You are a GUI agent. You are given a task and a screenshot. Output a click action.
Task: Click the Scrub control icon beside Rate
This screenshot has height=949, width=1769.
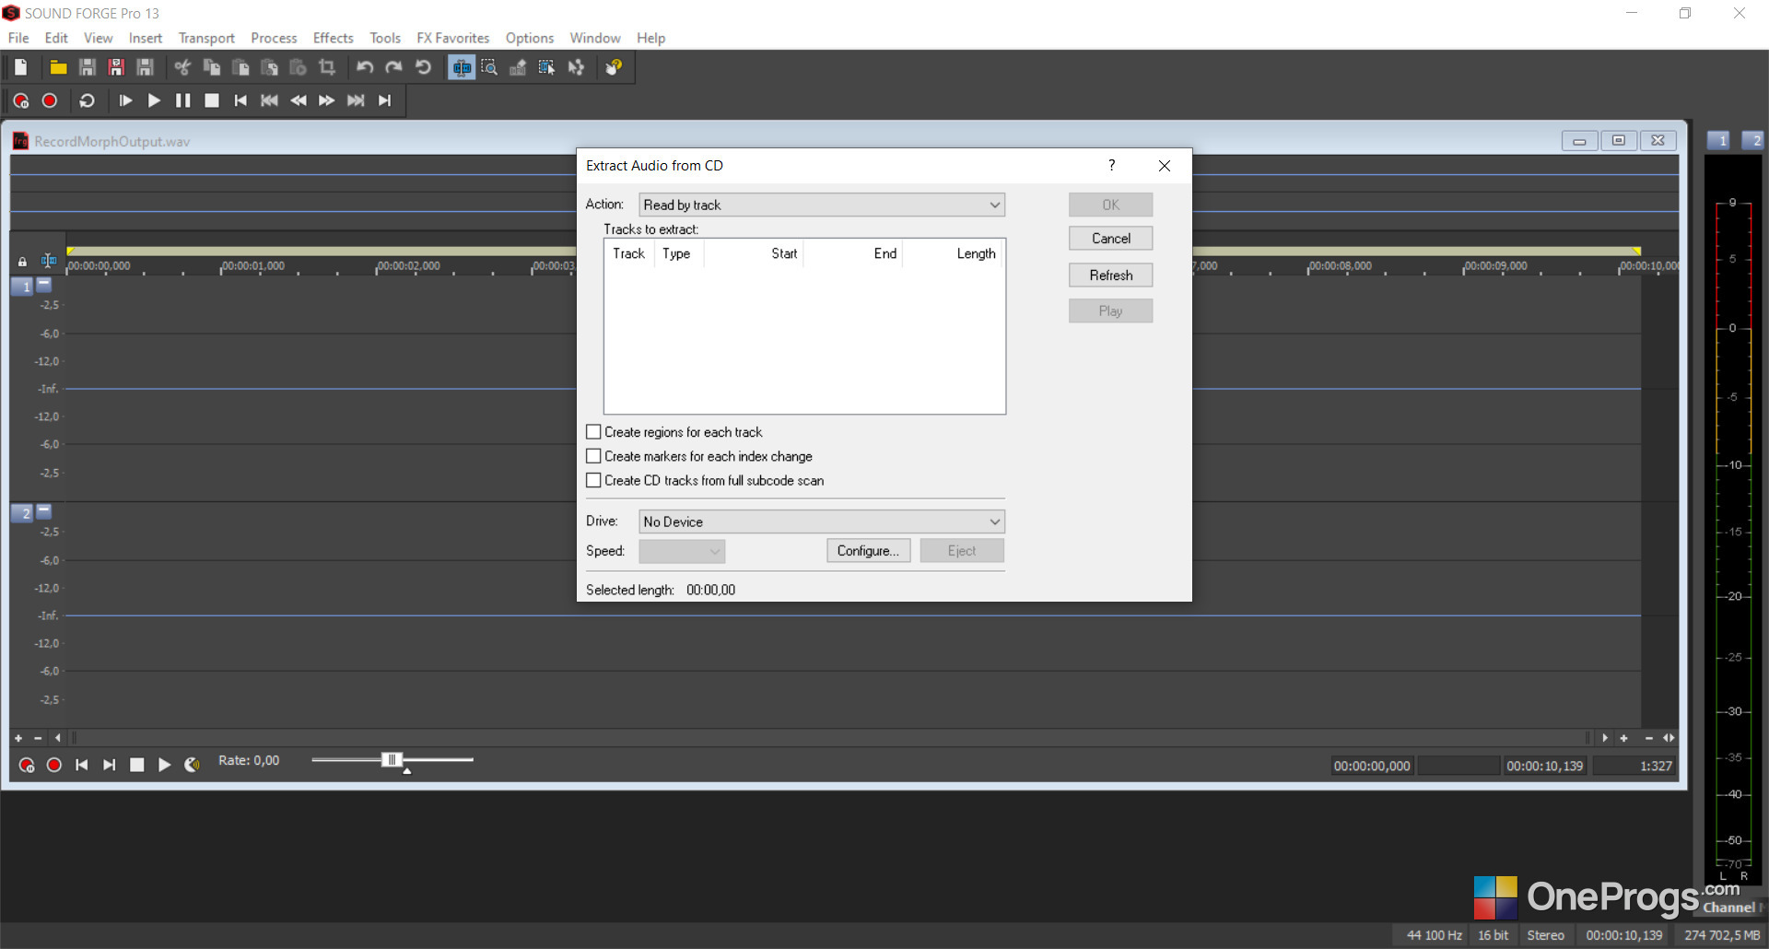pyautogui.click(x=192, y=765)
